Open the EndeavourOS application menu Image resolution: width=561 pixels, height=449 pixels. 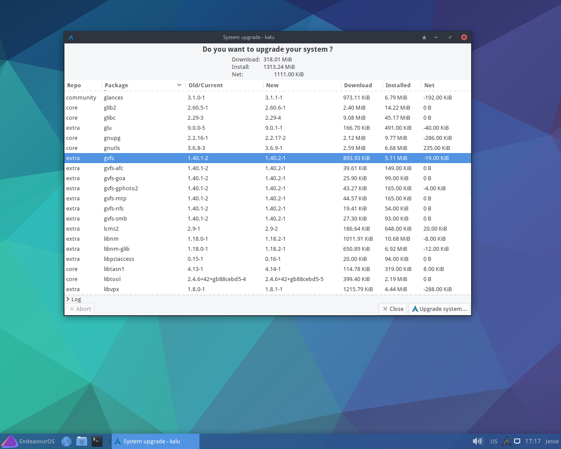[28, 441]
